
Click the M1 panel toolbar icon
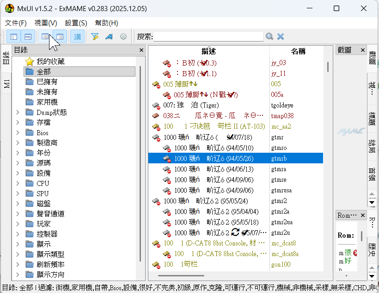point(28,36)
